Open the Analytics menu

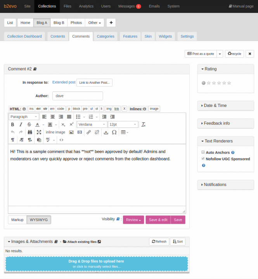click(x=86, y=6)
